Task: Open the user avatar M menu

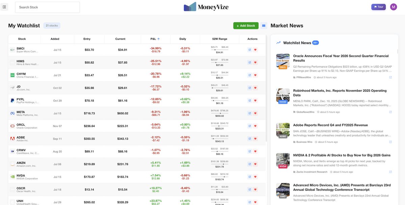Action: coord(394,7)
